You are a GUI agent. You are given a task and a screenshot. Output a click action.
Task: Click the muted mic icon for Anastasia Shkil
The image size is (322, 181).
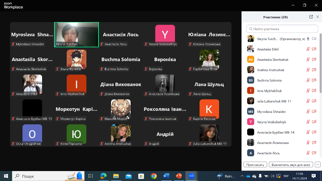[308, 49]
